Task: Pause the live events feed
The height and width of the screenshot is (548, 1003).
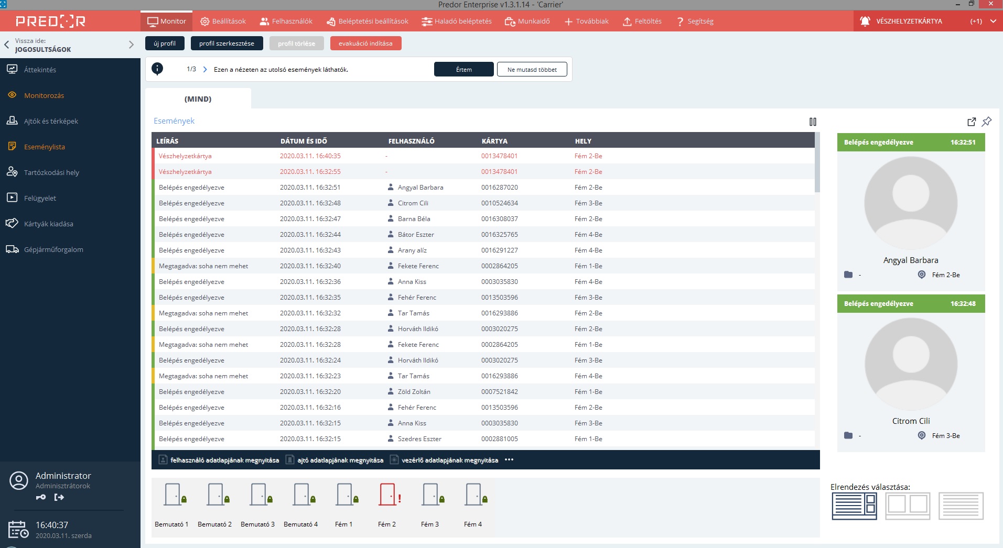Action: pyautogui.click(x=813, y=122)
